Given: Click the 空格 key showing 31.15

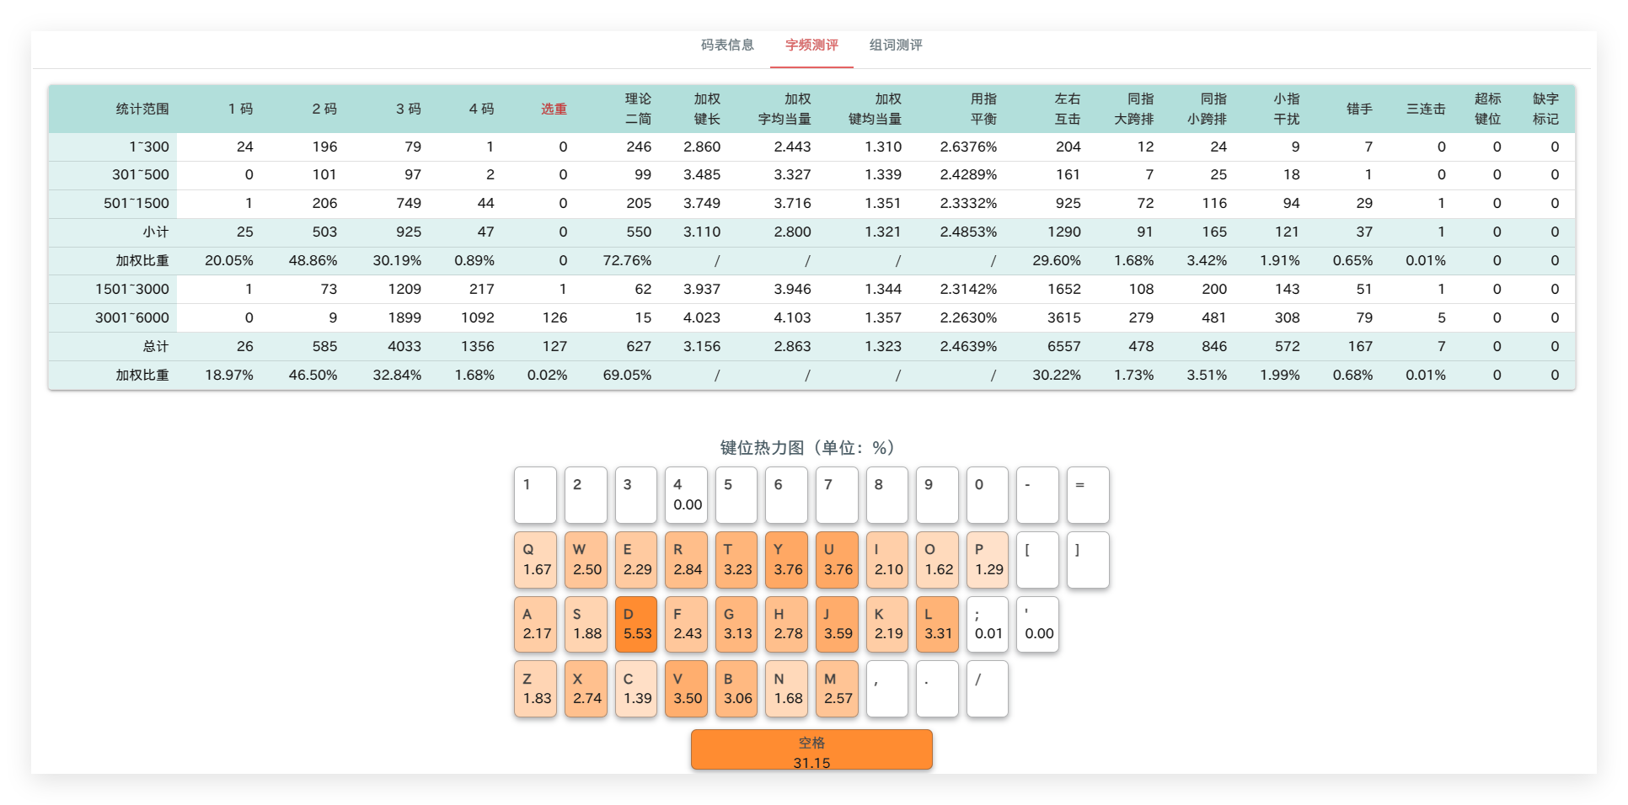Looking at the screenshot, I should 811,749.
